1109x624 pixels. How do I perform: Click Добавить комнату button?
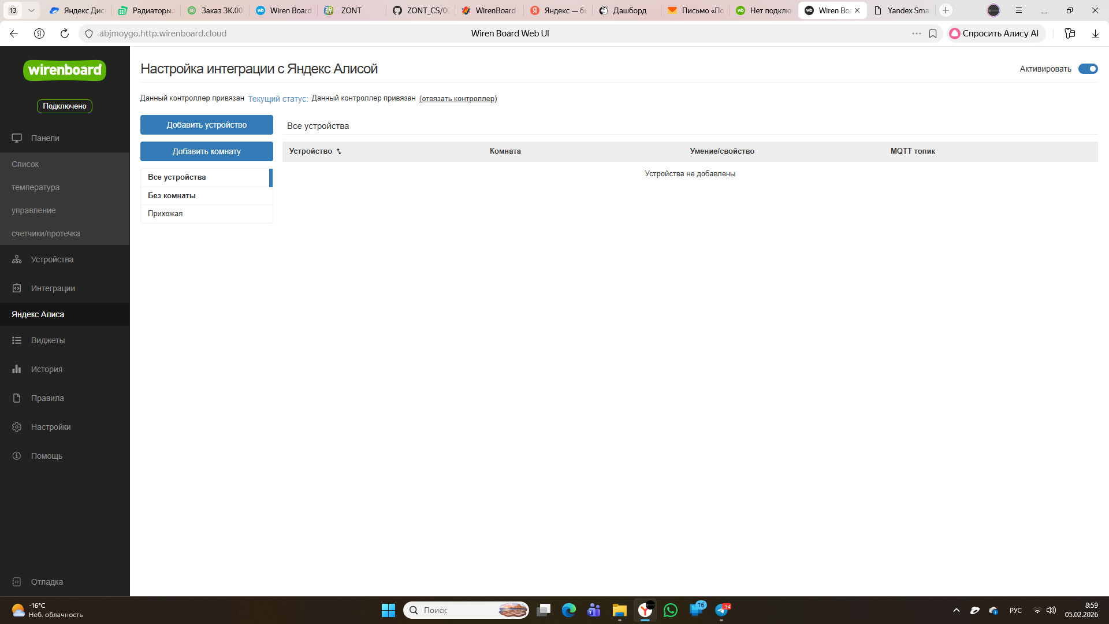point(206,151)
